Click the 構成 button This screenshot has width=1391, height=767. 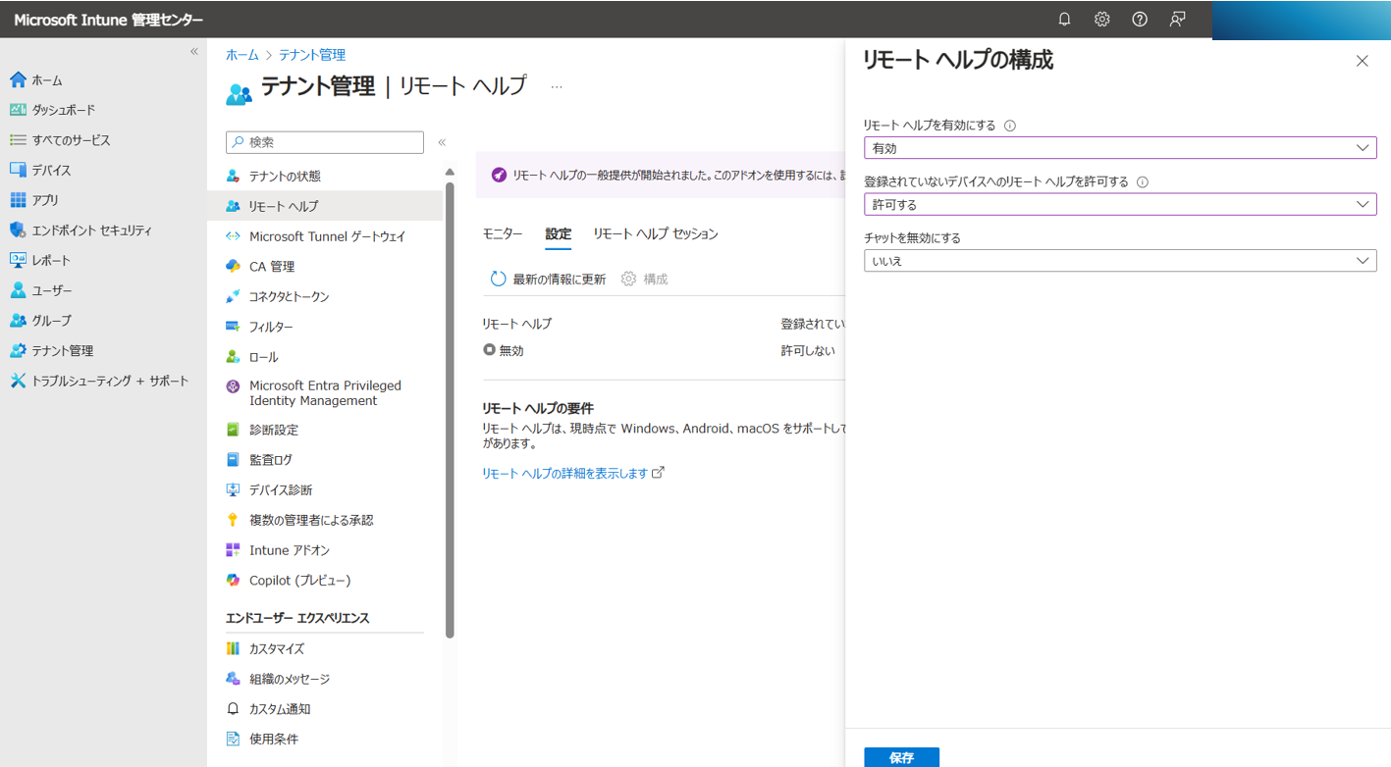point(645,280)
